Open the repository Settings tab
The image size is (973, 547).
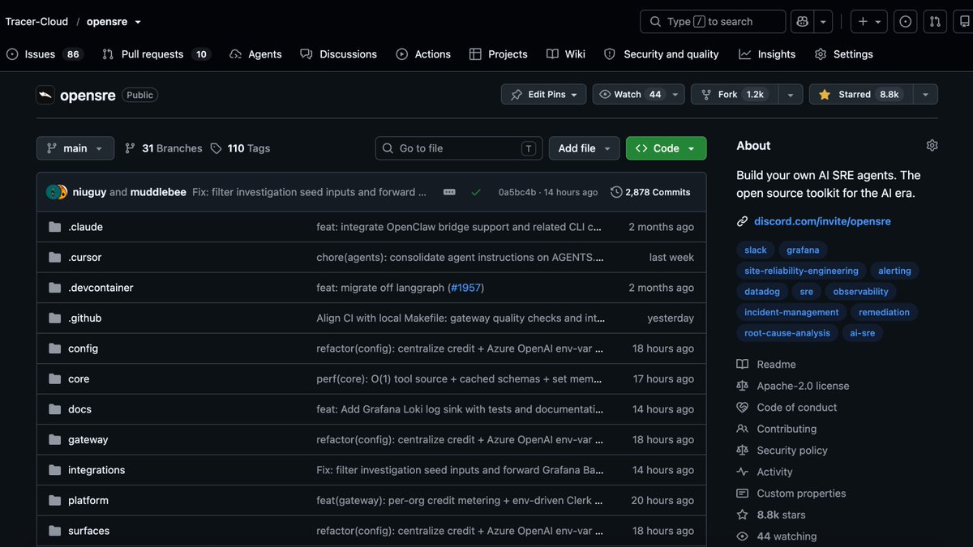(x=844, y=54)
